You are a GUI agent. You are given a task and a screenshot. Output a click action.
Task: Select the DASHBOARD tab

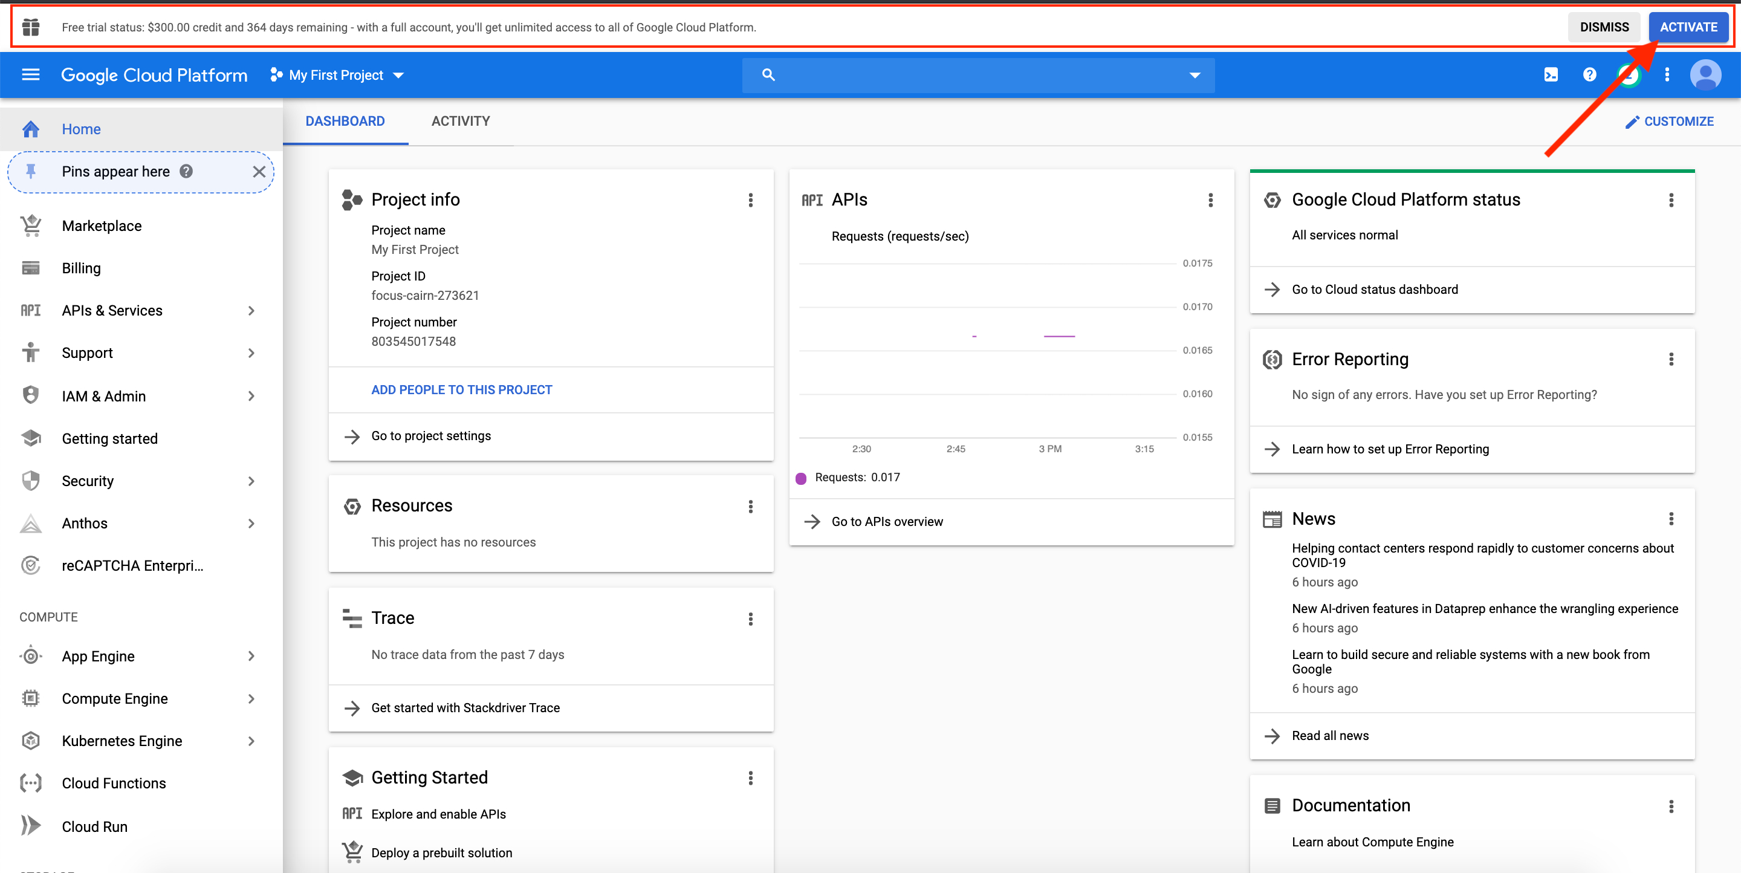coord(345,122)
